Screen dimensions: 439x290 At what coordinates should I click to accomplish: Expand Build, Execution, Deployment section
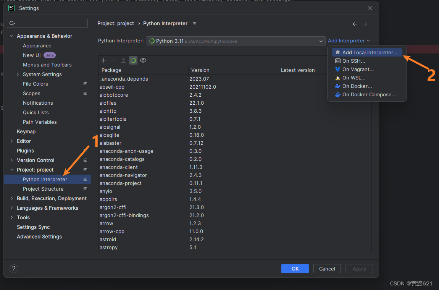(12, 198)
